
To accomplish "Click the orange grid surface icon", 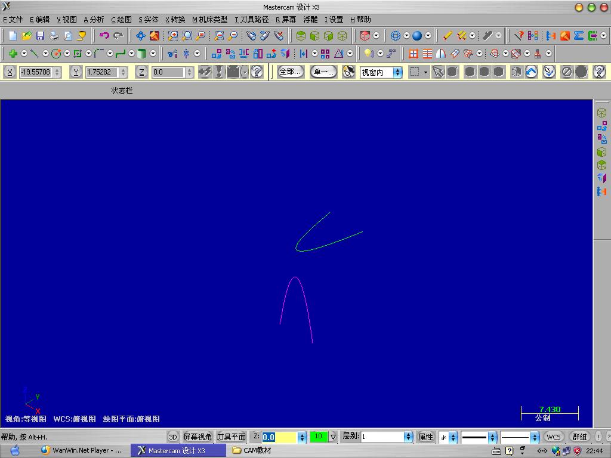I will pyautogui.click(x=413, y=53).
